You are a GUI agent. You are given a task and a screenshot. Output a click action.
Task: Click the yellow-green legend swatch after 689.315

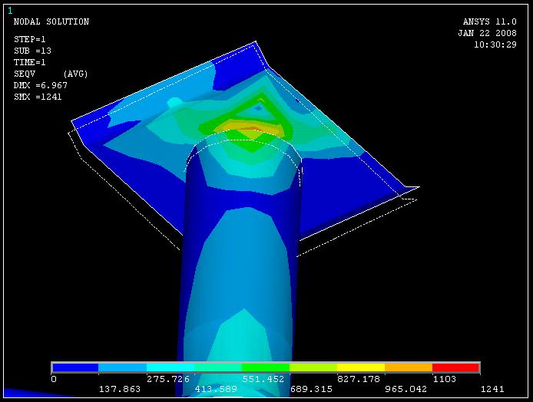click(x=313, y=367)
